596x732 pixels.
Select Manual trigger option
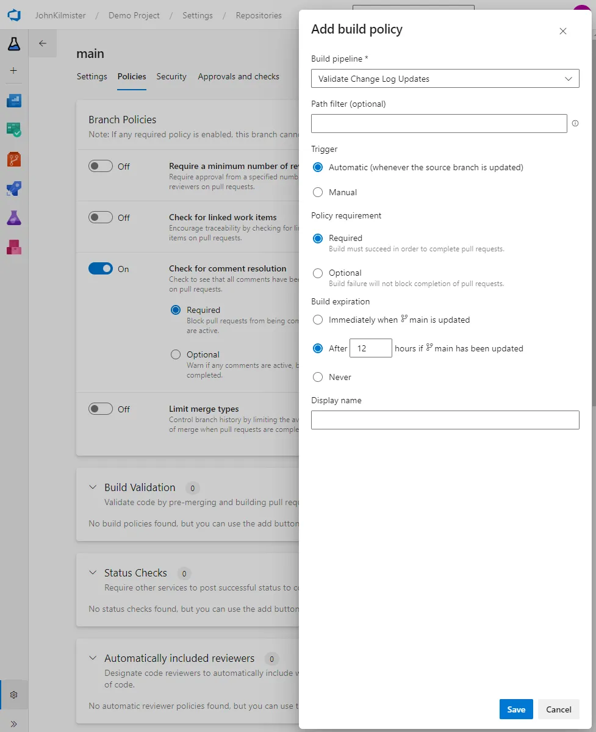[317, 192]
